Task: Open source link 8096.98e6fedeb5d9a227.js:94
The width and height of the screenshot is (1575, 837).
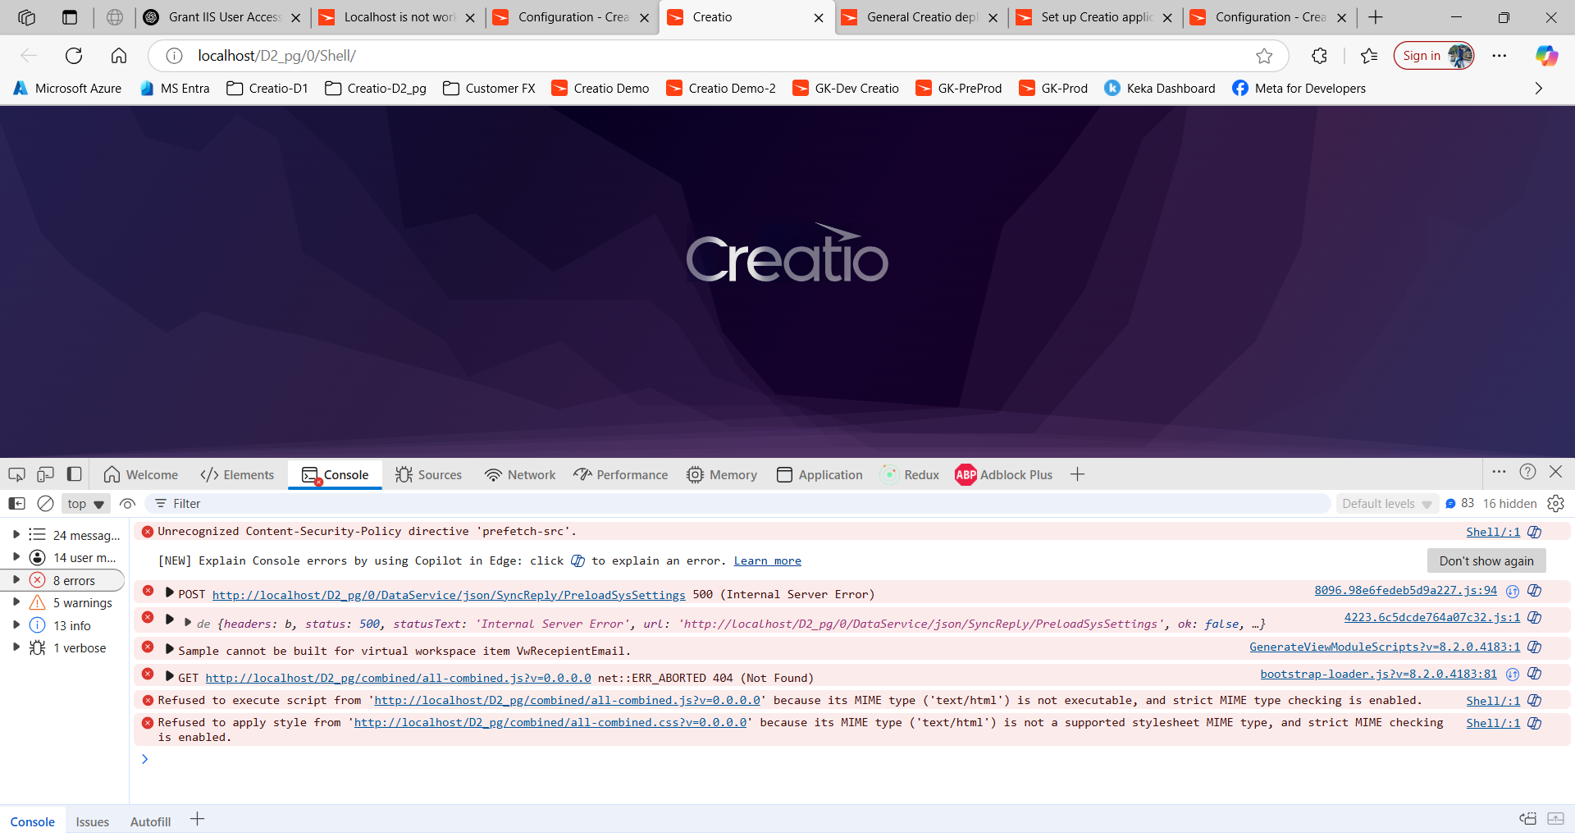Action: click(x=1406, y=591)
